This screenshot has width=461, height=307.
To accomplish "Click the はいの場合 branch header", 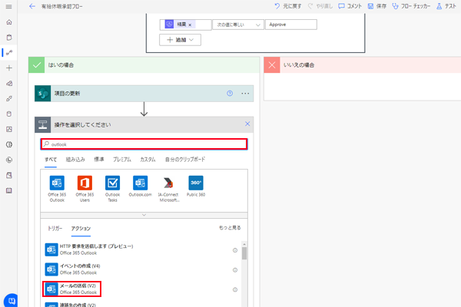I will (144, 65).
